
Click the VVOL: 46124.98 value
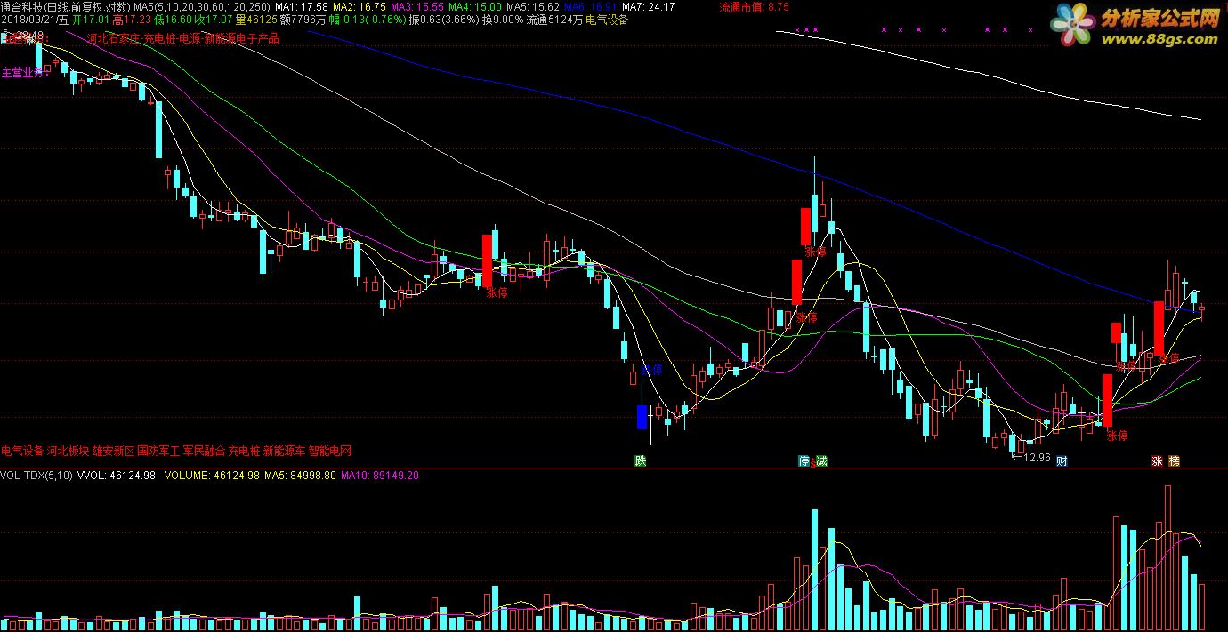(x=117, y=476)
